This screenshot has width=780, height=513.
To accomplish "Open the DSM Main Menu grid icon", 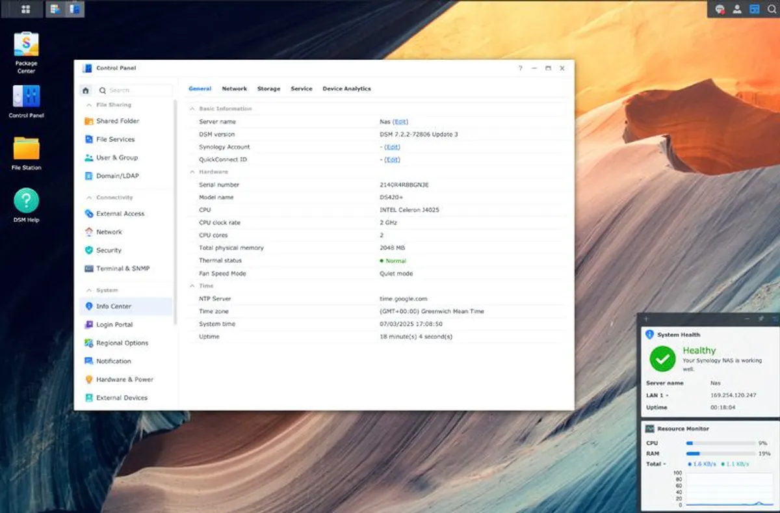I will [26, 9].
